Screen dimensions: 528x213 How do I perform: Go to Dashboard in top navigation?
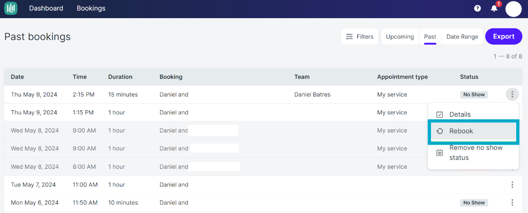click(x=46, y=8)
